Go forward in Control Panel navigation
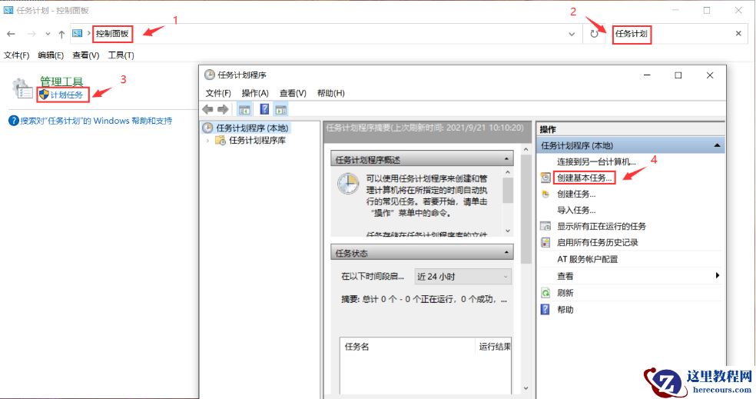The width and height of the screenshot is (756, 399). click(x=31, y=34)
